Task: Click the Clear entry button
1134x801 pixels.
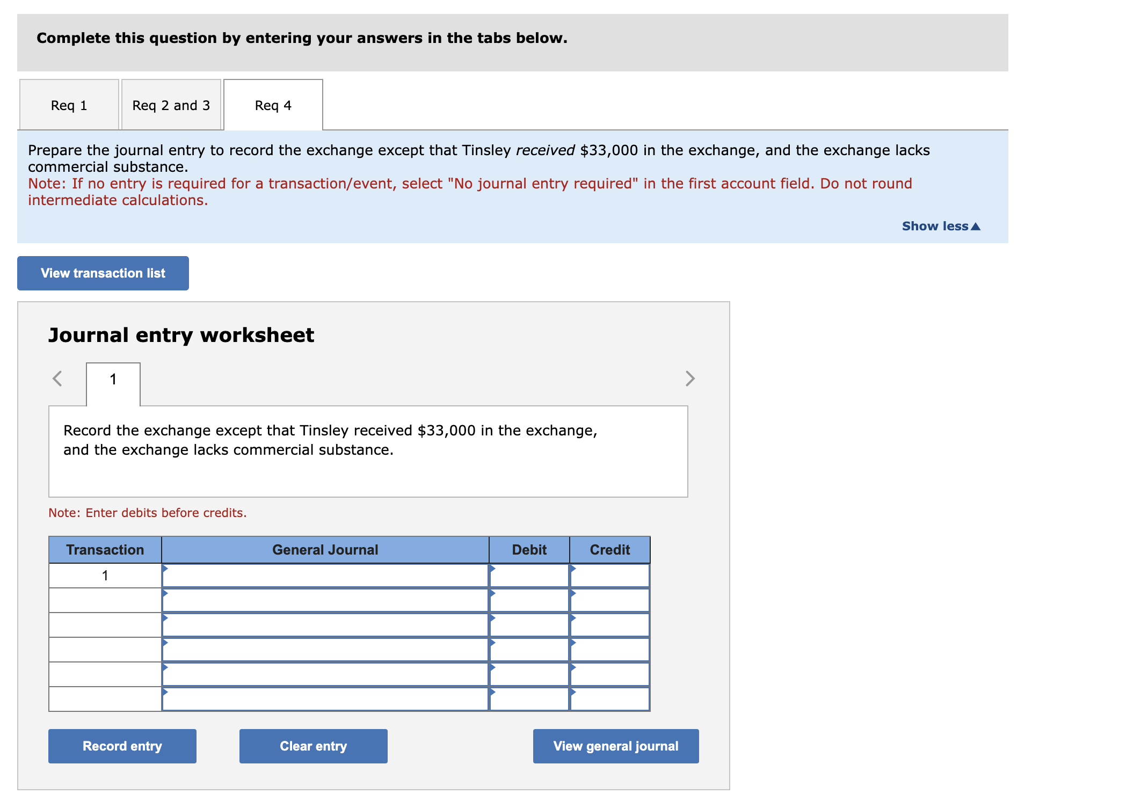Action: pyautogui.click(x=313, y=746)
